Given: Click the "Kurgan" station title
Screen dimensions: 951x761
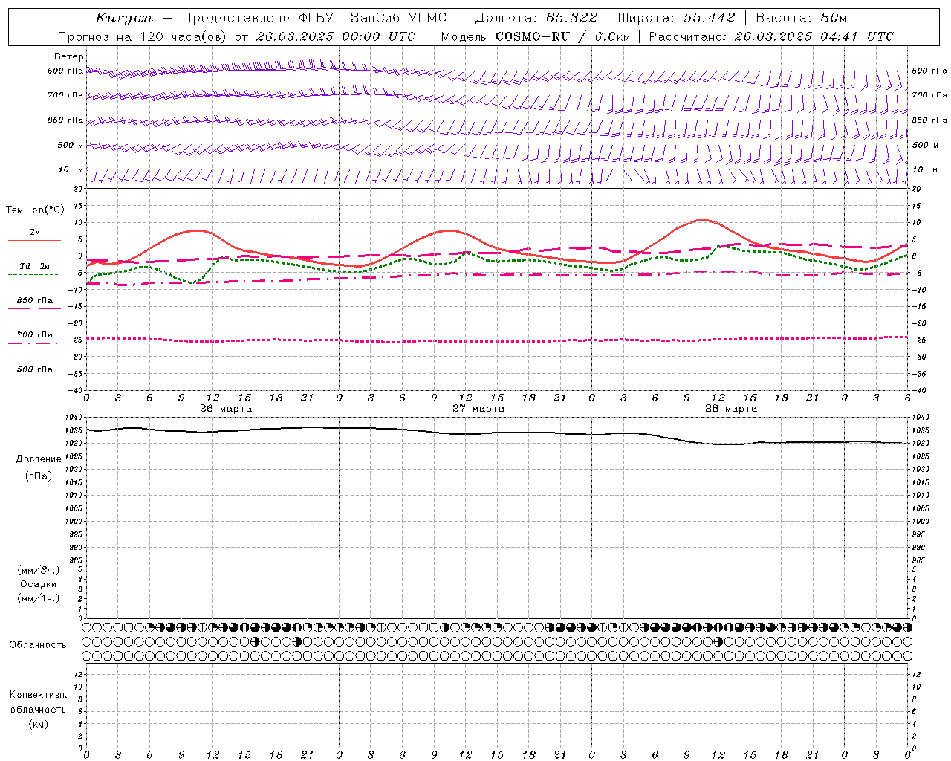Looking at the screenshot, I should (123, 18).
